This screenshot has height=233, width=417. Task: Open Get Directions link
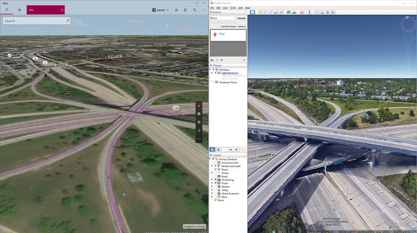point(228,26)
